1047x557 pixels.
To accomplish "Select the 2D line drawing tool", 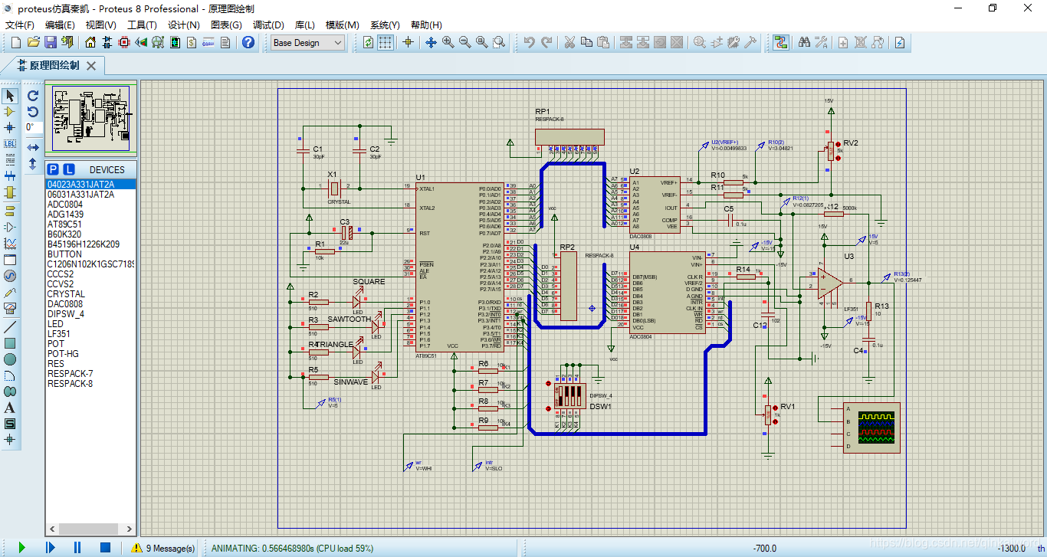I will pos(10,326).
